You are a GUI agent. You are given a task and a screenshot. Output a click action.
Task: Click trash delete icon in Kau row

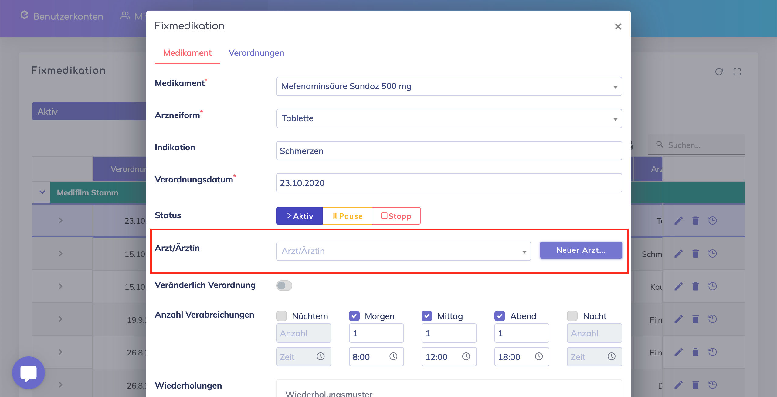tap(696, 286)
